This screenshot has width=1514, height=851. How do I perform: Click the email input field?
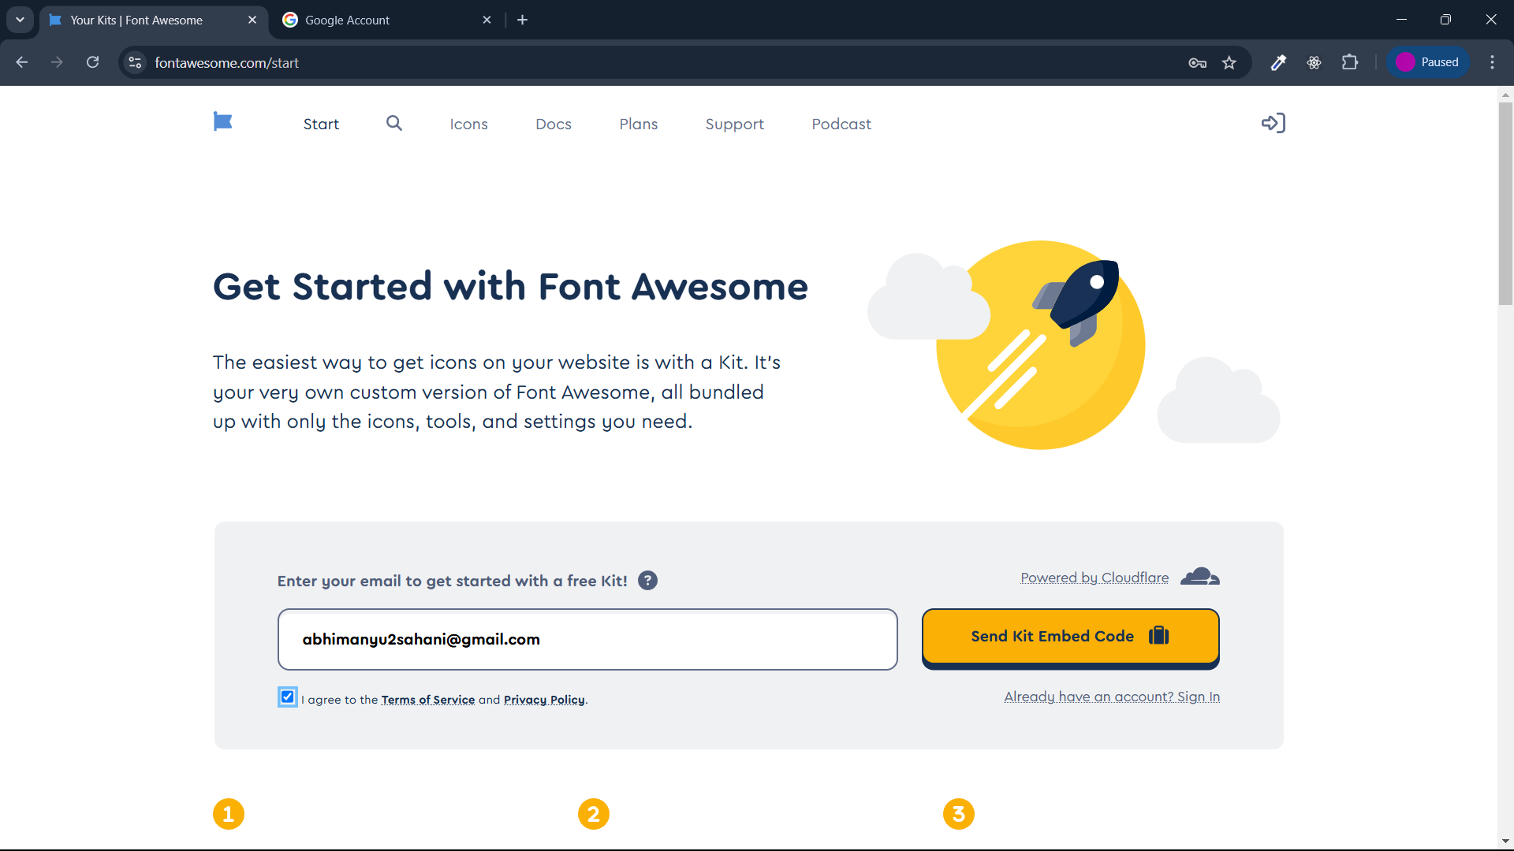[587, 639]
